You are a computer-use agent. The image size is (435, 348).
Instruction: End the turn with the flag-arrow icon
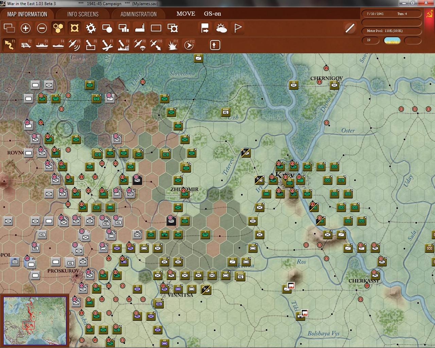coord(205,28)
